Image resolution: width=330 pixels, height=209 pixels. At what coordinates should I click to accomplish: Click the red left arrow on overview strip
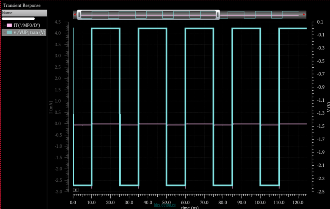coord(75,14)
